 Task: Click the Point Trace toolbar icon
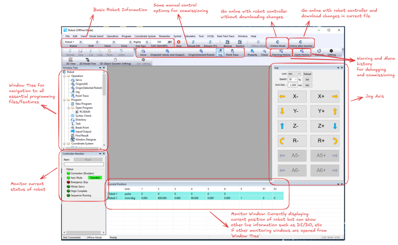[232, 52]
